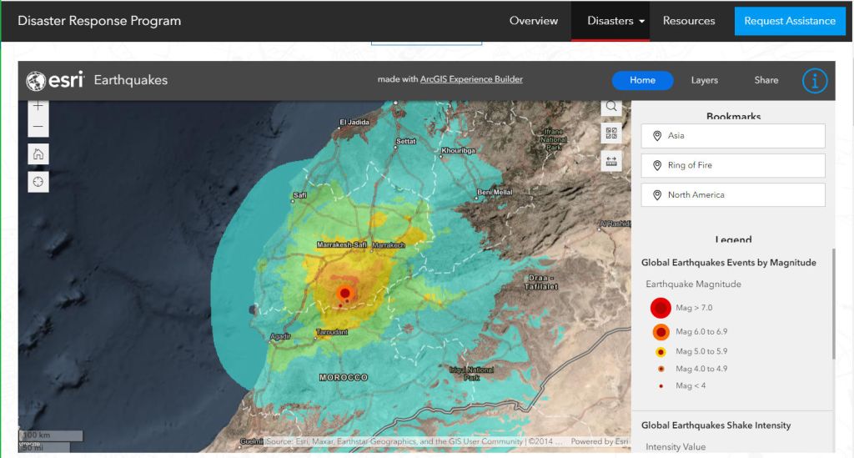Follow the ArcGIS Experience Builder link
This screenshot has width=854, height=458.
[x=471, y=80]
